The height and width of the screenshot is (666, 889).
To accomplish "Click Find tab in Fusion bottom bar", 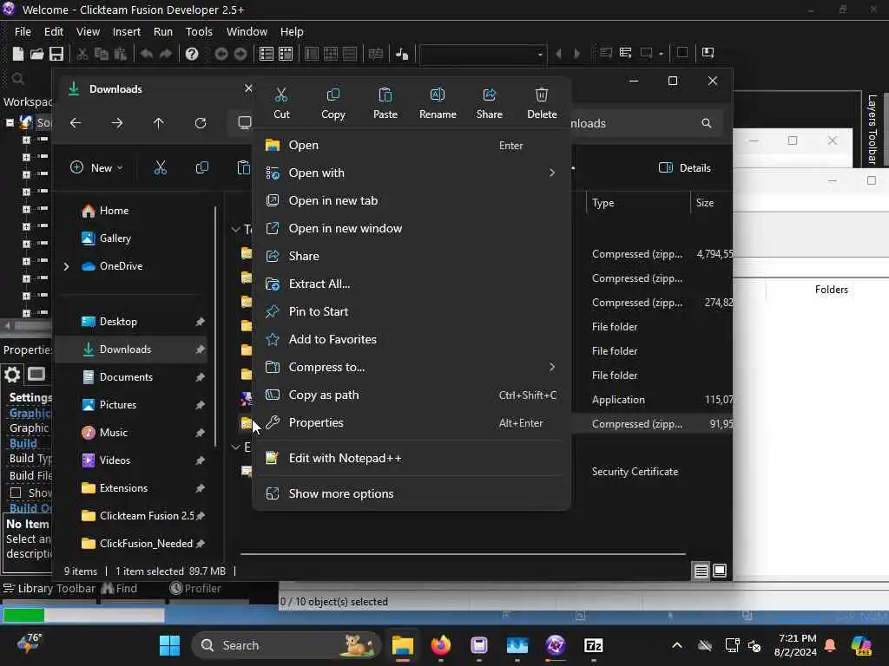I will [120, 589].
